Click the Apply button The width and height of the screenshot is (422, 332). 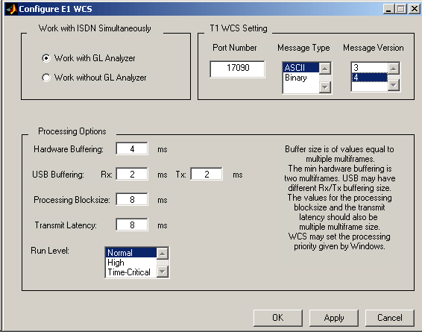pos(334,318)
